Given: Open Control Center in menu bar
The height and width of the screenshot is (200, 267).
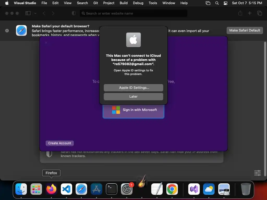Looking at the screenshot, I should (x=226, y=3).
